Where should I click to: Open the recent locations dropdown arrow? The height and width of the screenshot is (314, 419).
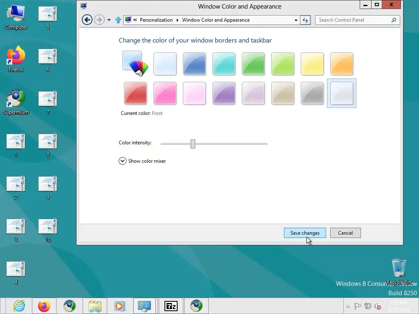[x=109, y=20]
